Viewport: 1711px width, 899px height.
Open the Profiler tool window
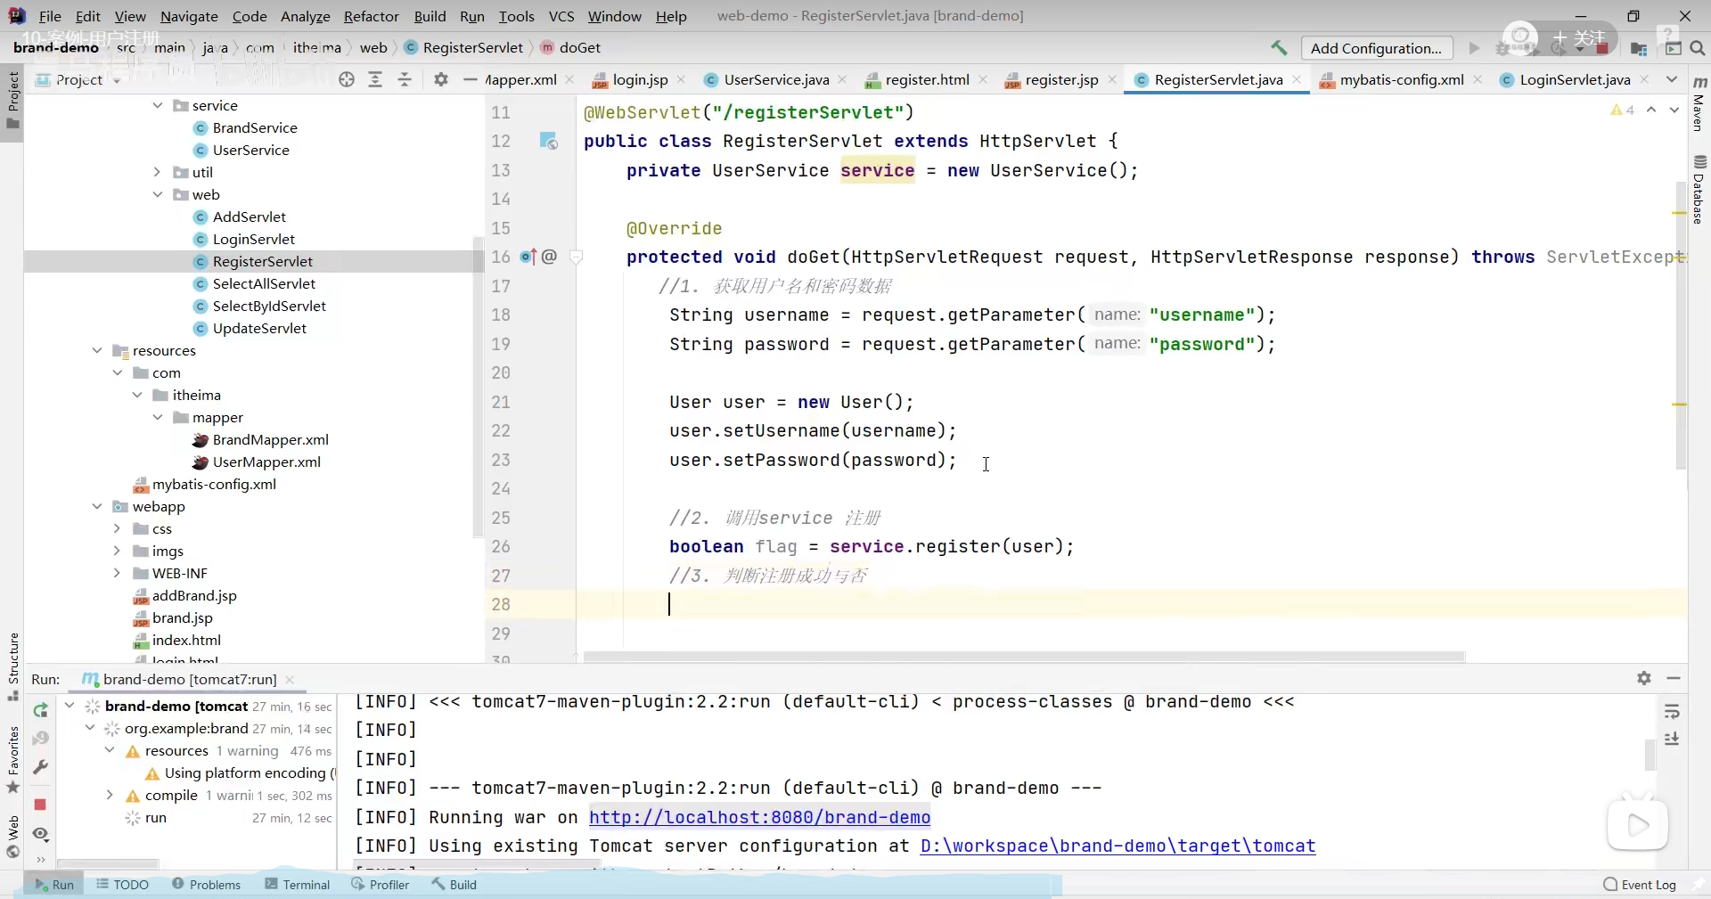coord(381,885)
